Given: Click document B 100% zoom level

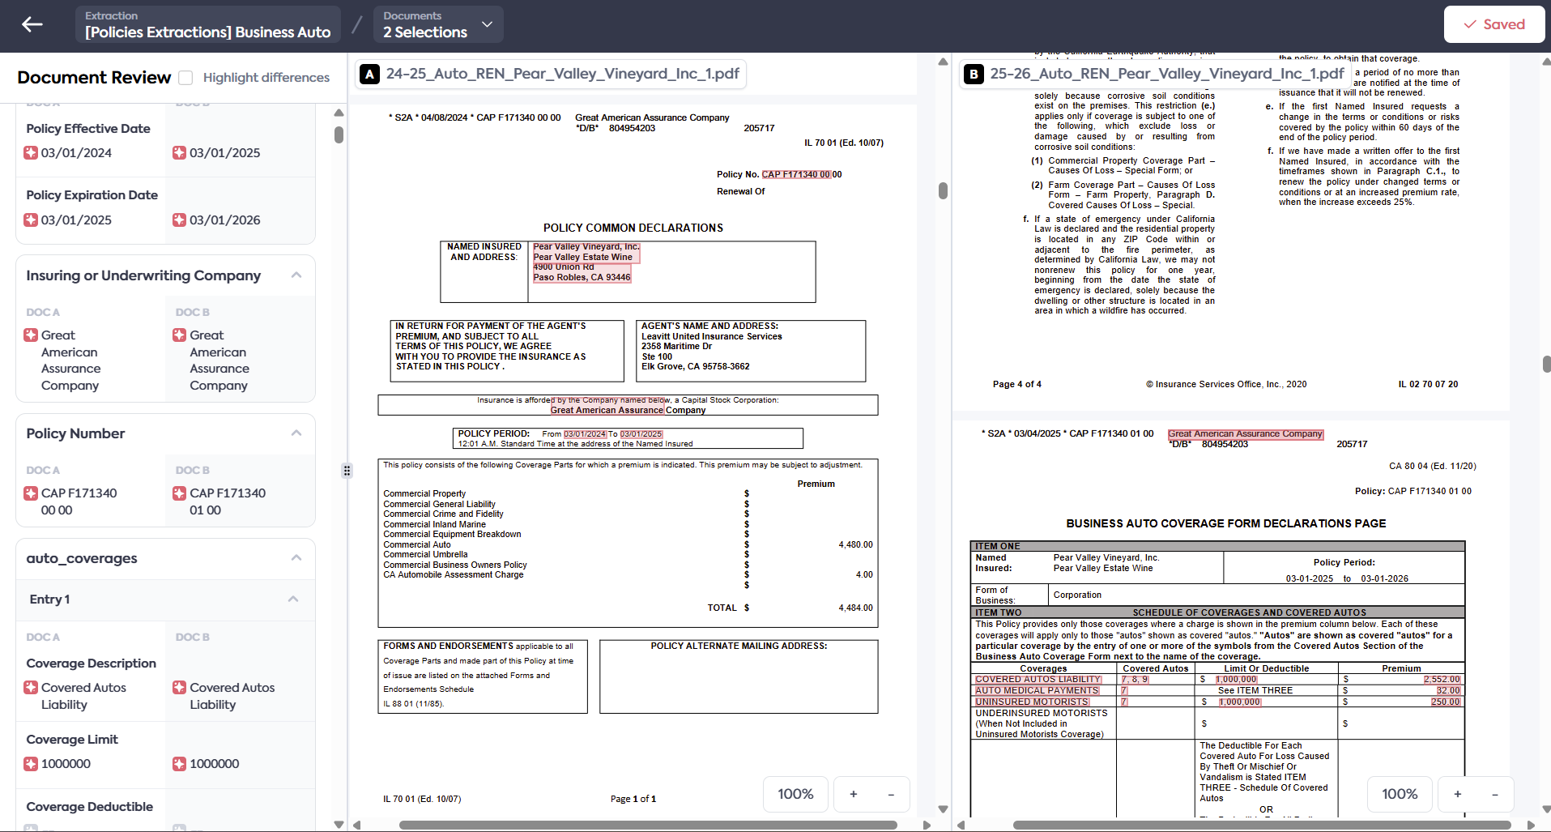Looking at the screenshot, I should coord(1400,794).
